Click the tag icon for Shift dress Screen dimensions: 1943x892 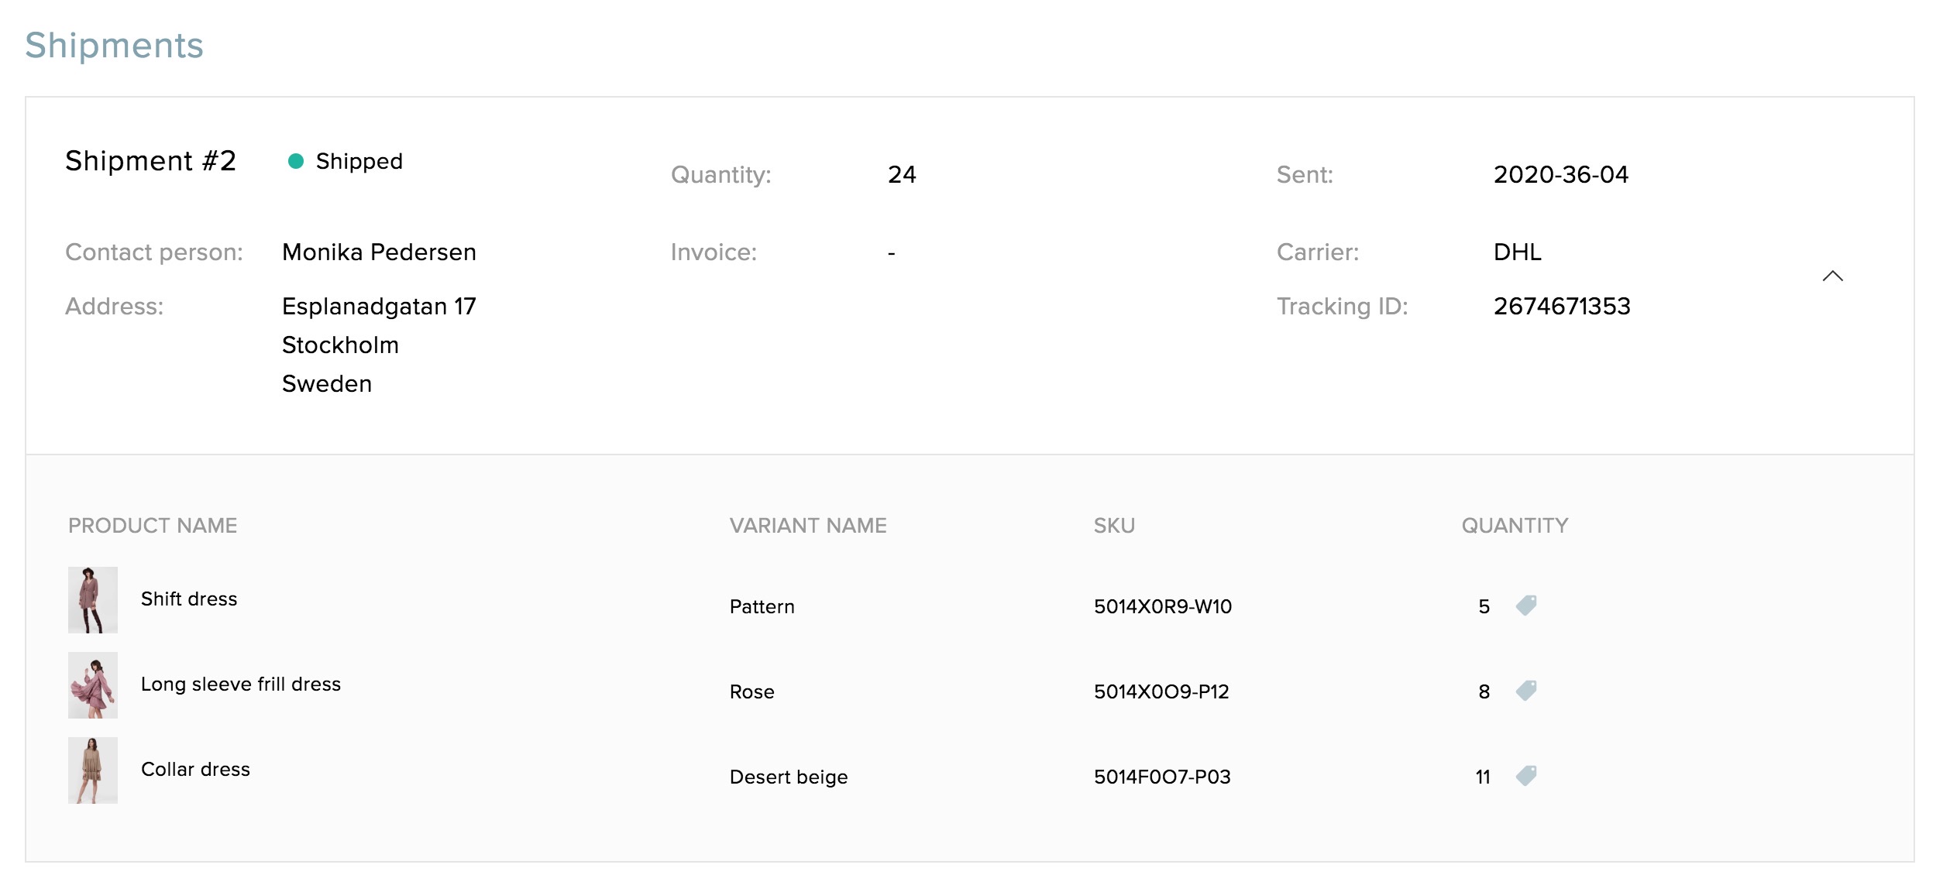click(1526, 606)
